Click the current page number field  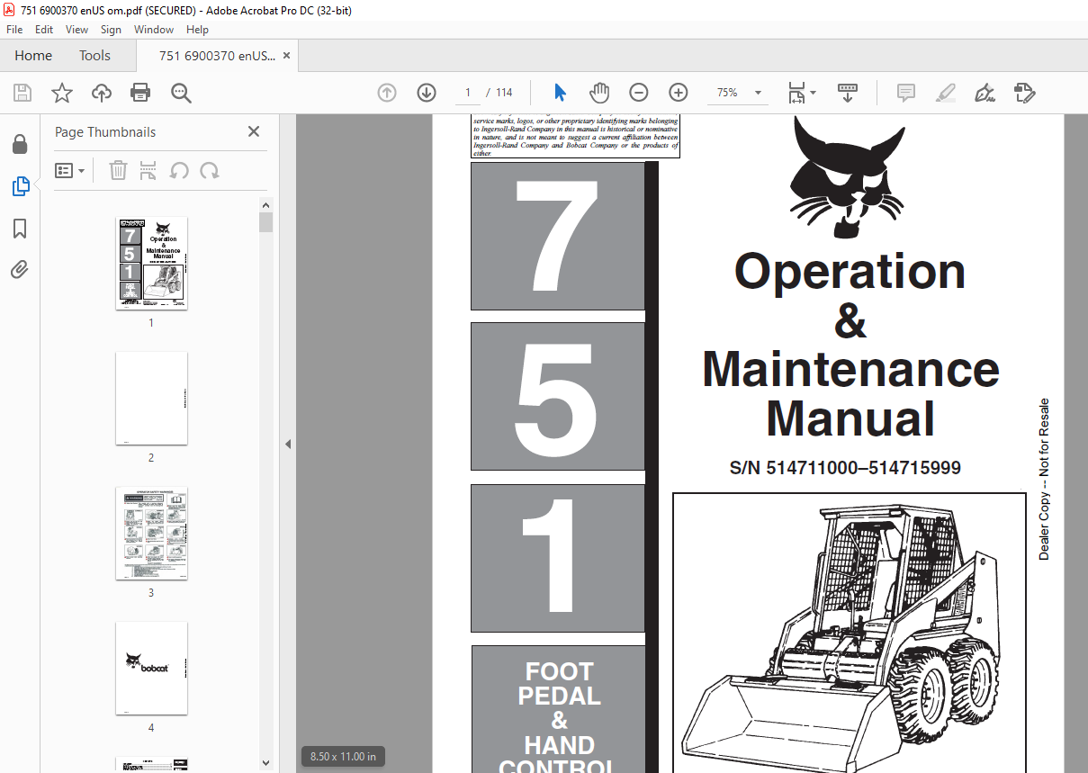click(x=468, y=93)
